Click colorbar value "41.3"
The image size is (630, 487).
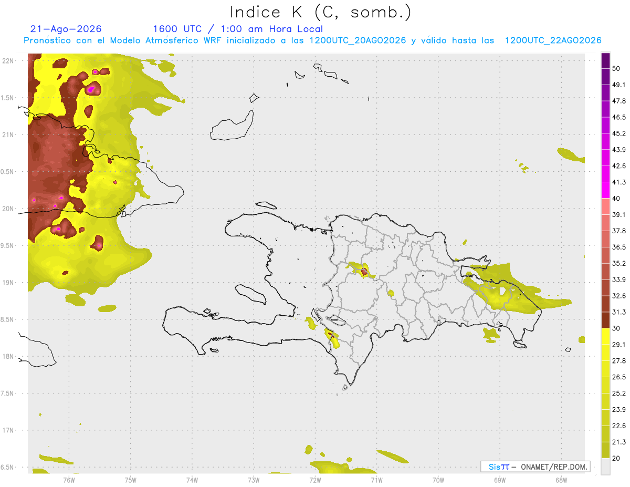point(619,182)
